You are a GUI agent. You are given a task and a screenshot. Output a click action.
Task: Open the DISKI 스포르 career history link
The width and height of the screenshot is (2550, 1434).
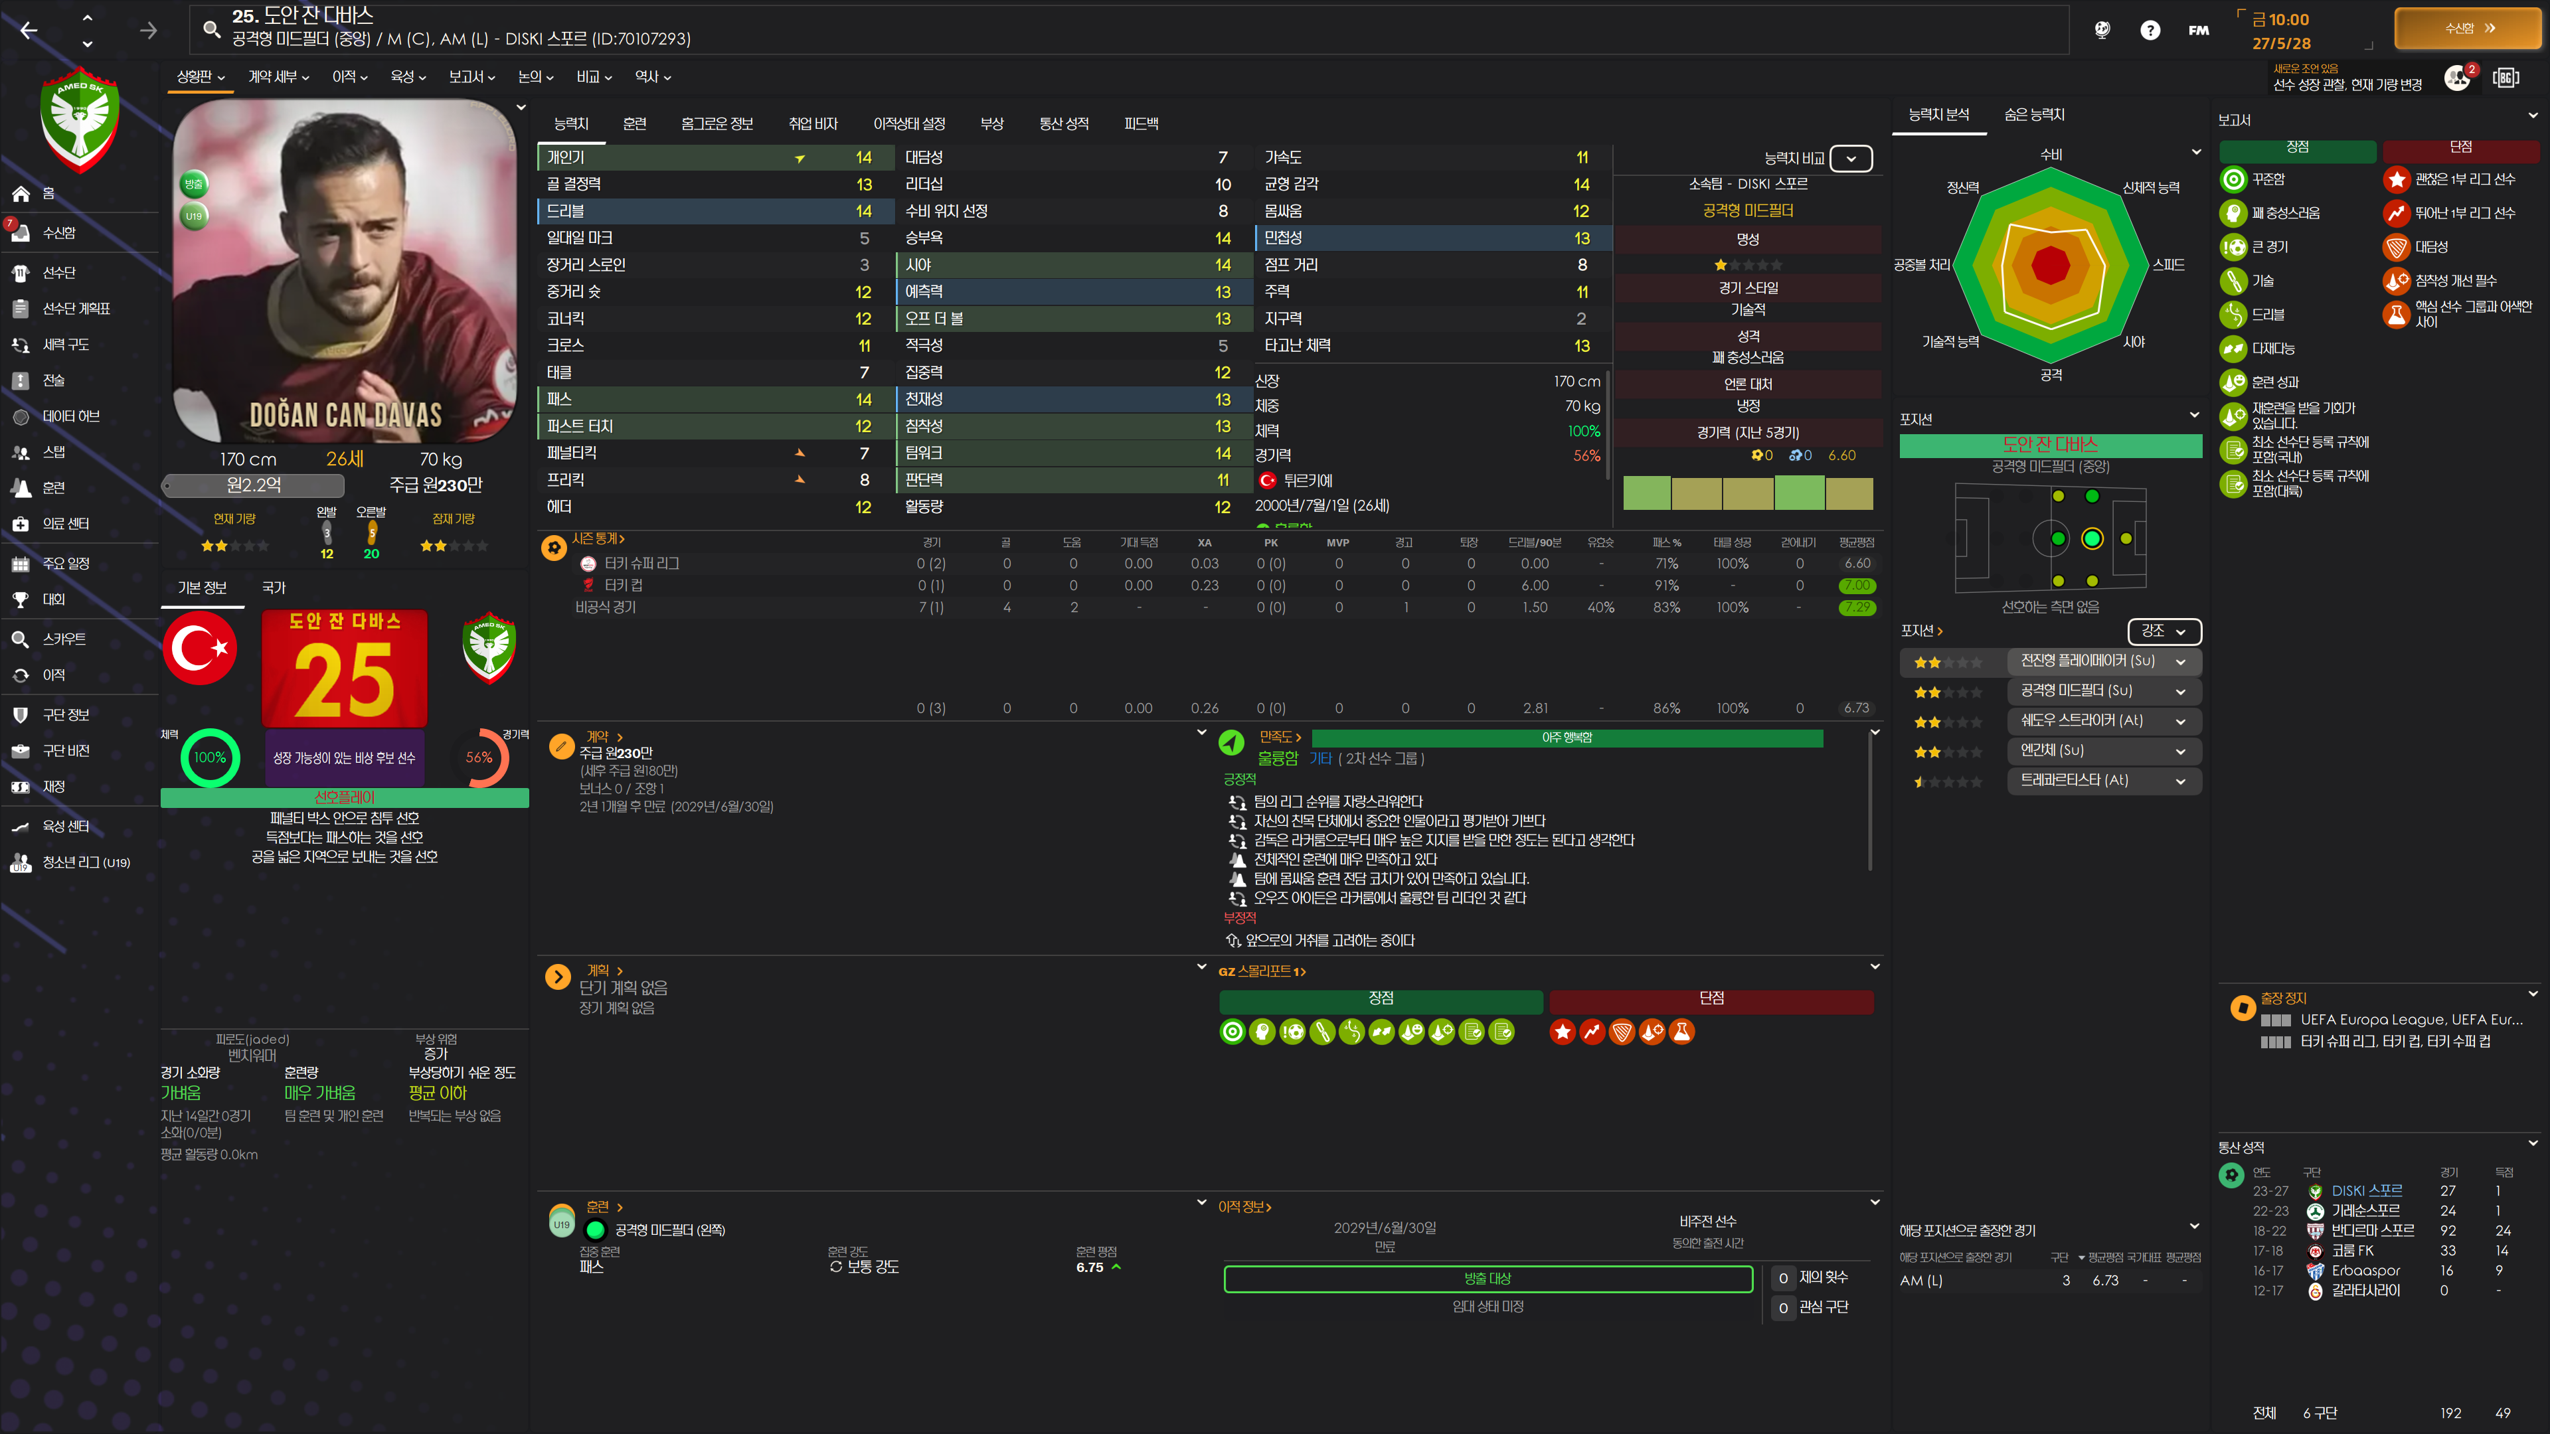point(2366,1192)
